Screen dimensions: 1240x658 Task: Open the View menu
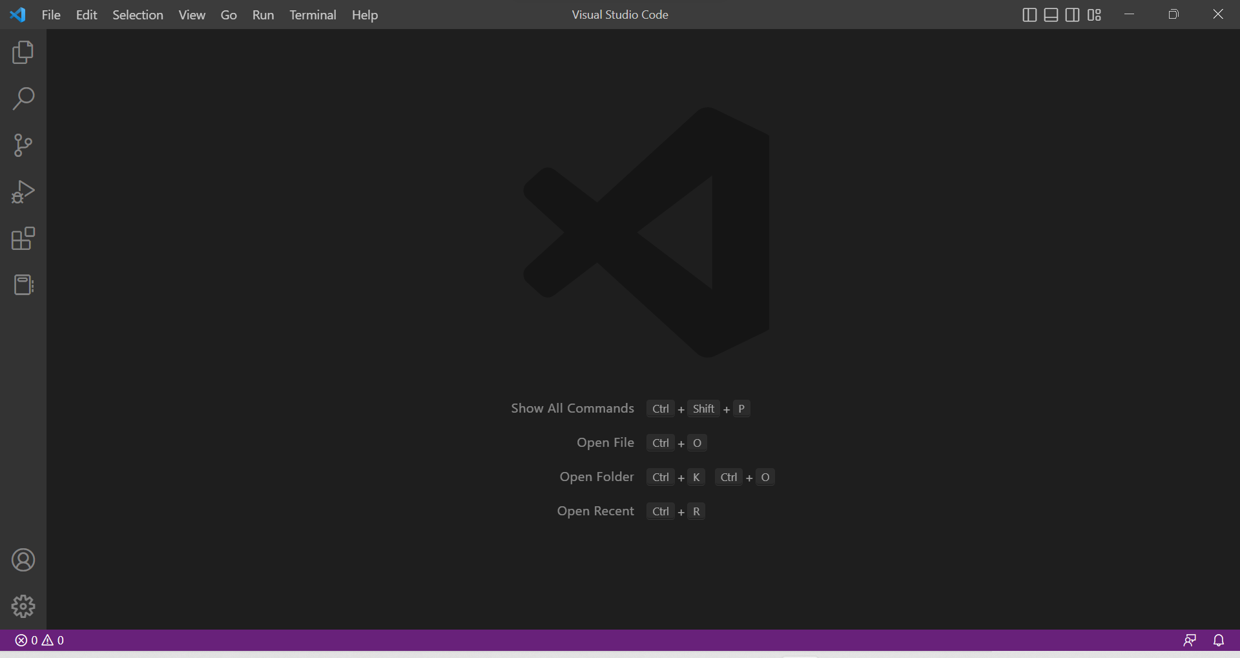tap(192, 15)
